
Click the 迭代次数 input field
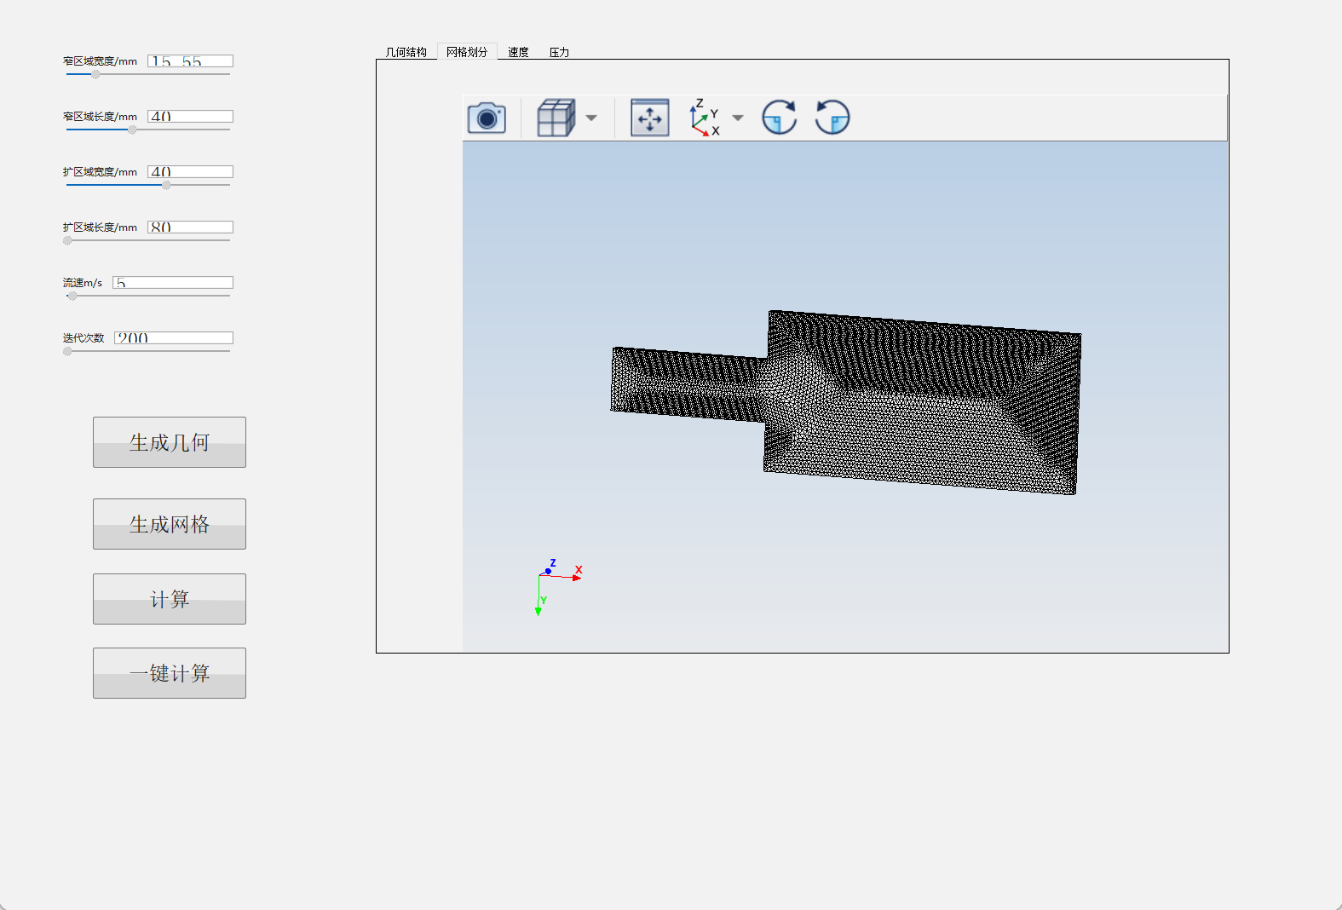(x=174, y=338)
